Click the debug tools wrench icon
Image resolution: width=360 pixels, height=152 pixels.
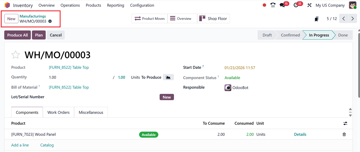tap(309, 5)
